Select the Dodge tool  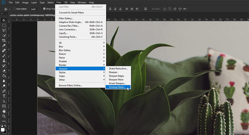click(4, 86)
